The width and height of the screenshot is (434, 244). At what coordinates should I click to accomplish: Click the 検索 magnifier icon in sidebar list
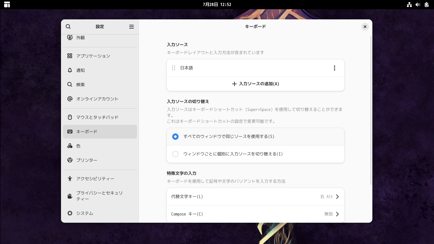[70, 85]
